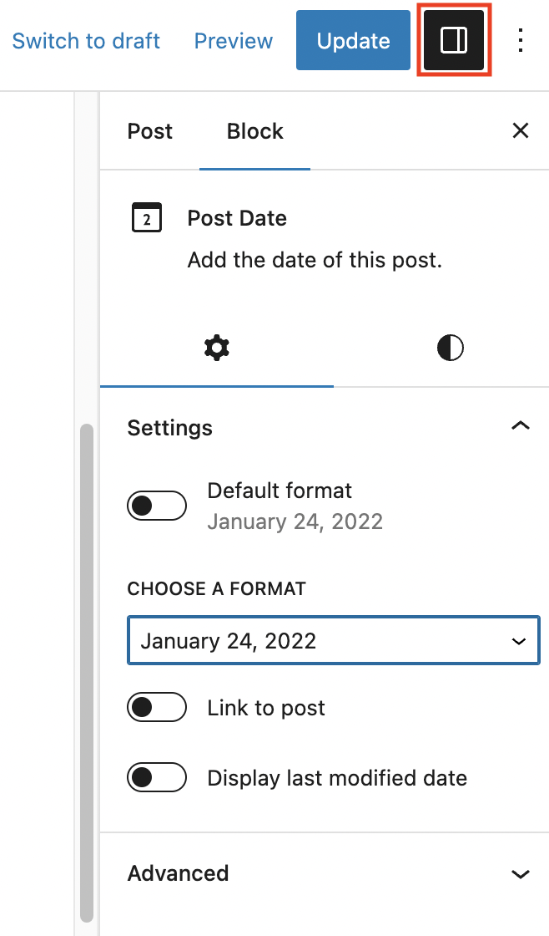Select the Block tab
This screenshot has height=936, width=549.
tap(254, 131)
